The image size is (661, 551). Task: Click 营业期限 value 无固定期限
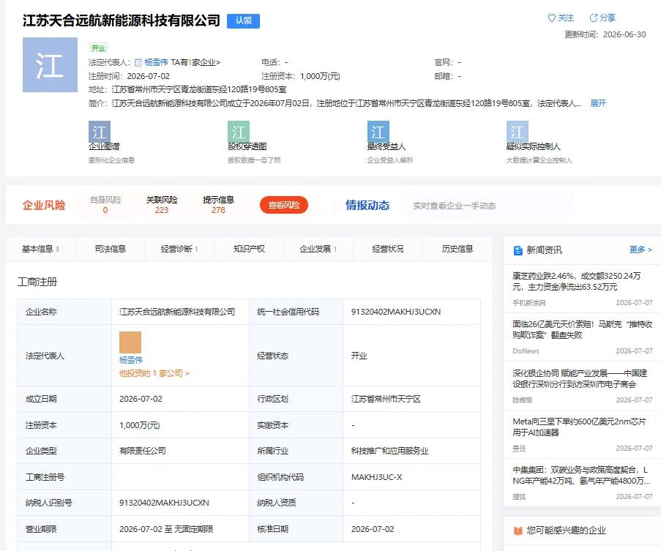[x=194, y=529]
